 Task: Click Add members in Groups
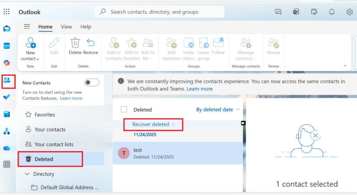(171, 49)
